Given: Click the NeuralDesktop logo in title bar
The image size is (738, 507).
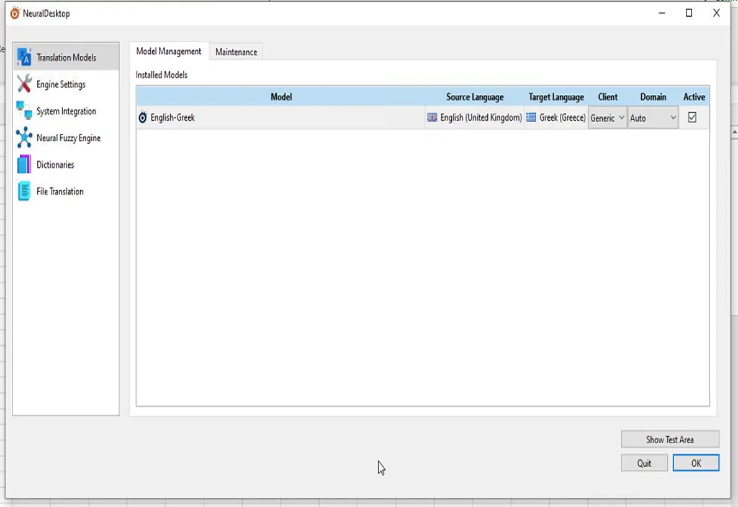Looking at the screenshot, I should click(15, 13).
